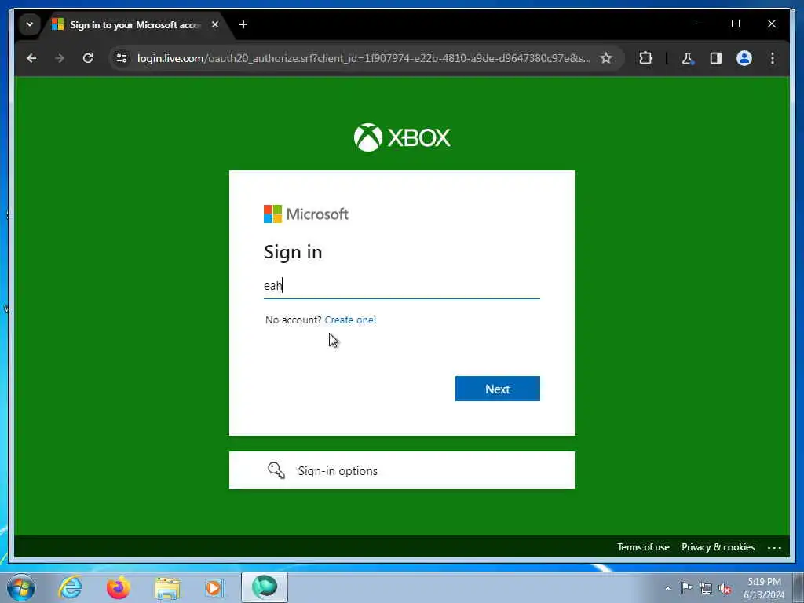Open Windows Media Player from taskbar

click(214, 587)
